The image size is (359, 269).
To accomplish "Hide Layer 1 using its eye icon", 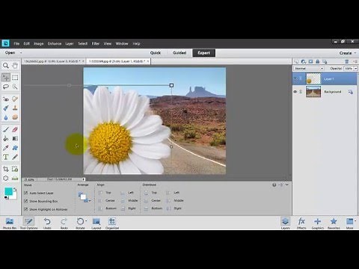I will pyautogui.click(x=295, y=78).
